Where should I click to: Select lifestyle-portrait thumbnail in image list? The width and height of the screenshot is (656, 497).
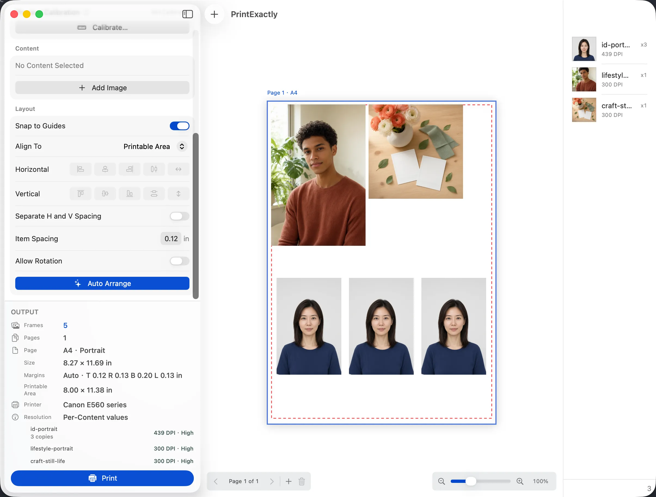point(584,79)
